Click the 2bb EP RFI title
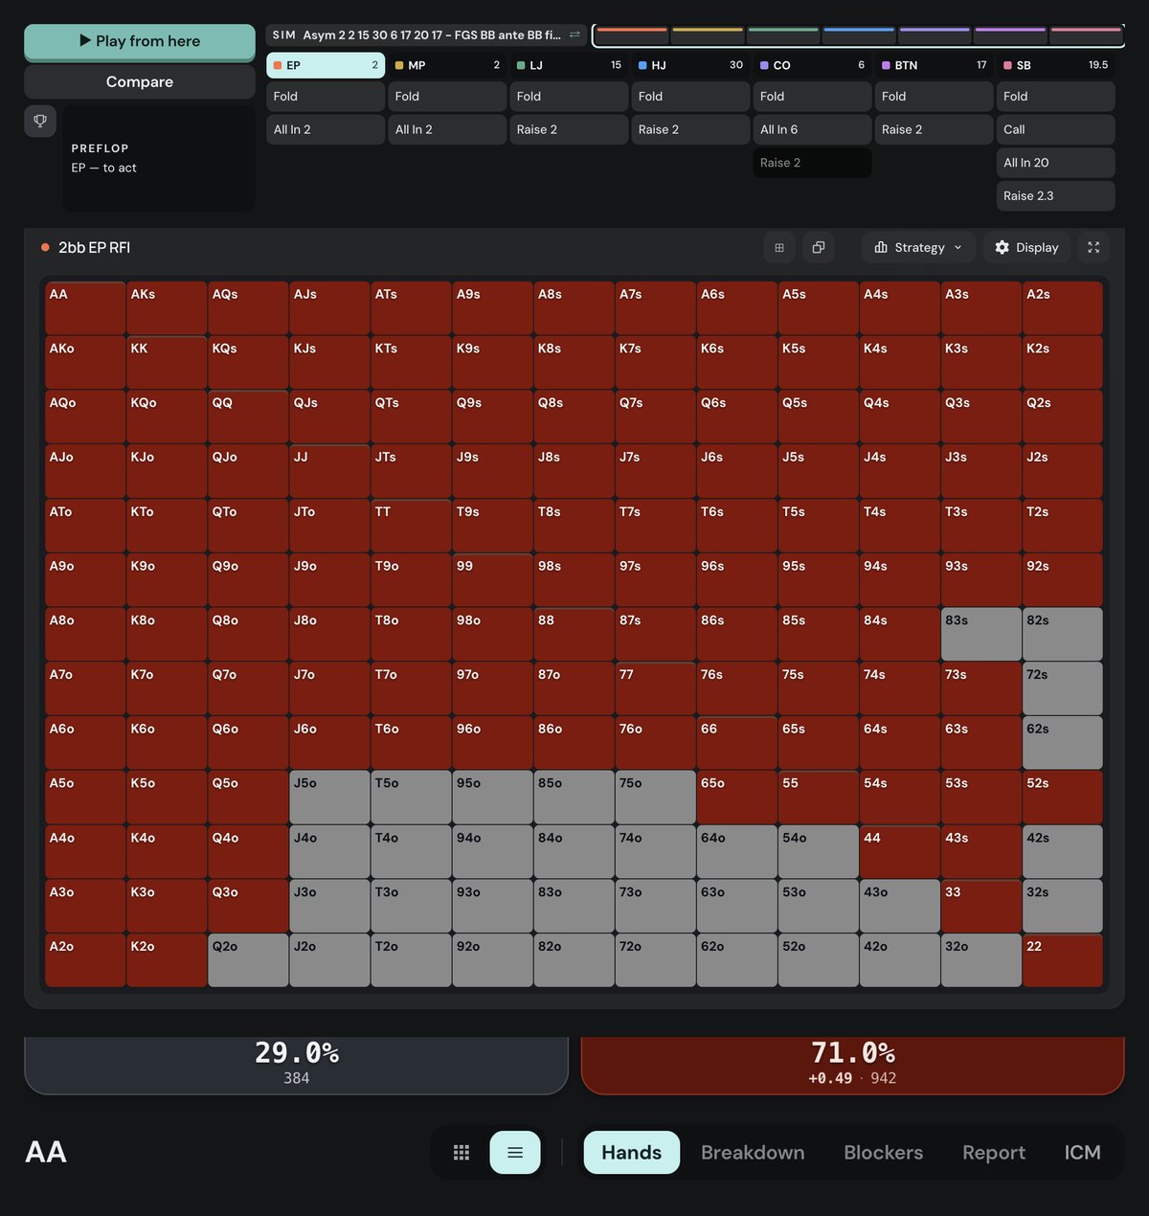This screenshot has width=1149, height=1216. (x=94, y=247)
